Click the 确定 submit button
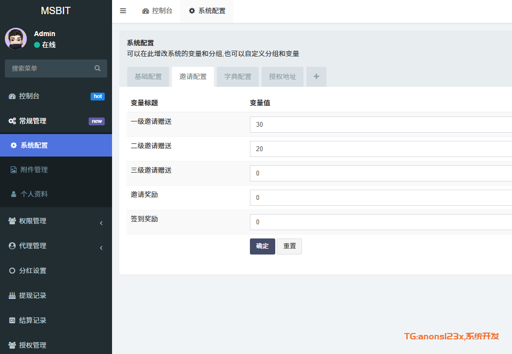Viewport: 512px width, 354px height. [262, 246]
